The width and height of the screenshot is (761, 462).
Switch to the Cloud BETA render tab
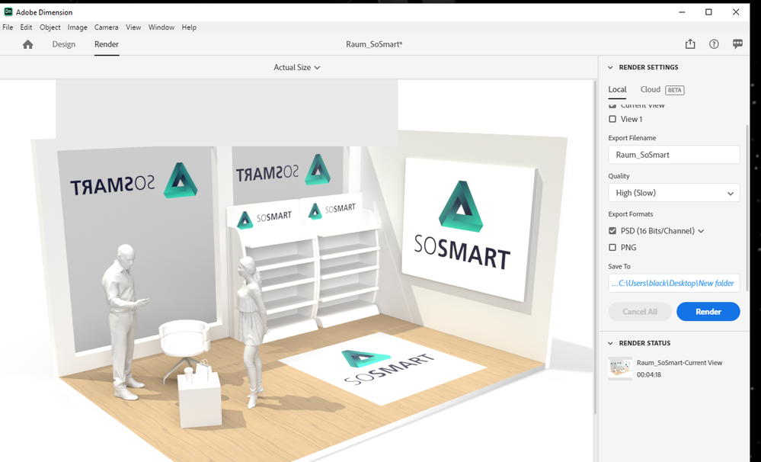[662, 90]
